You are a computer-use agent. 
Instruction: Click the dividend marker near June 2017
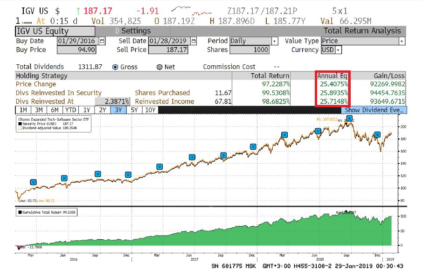tap(192, 157)
